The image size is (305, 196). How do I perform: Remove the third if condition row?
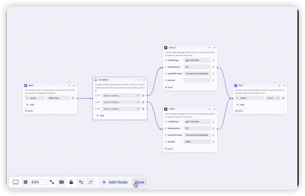coord(143,109)
